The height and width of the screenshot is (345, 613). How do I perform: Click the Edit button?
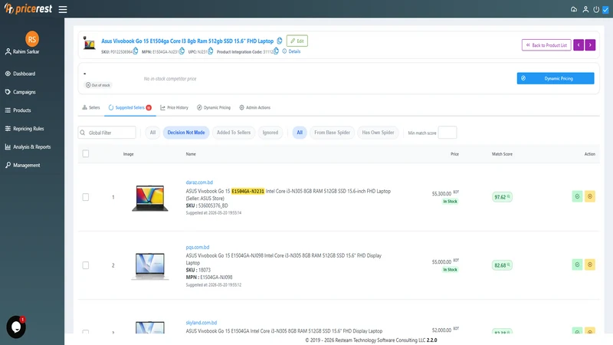click(x=297, y=41)
